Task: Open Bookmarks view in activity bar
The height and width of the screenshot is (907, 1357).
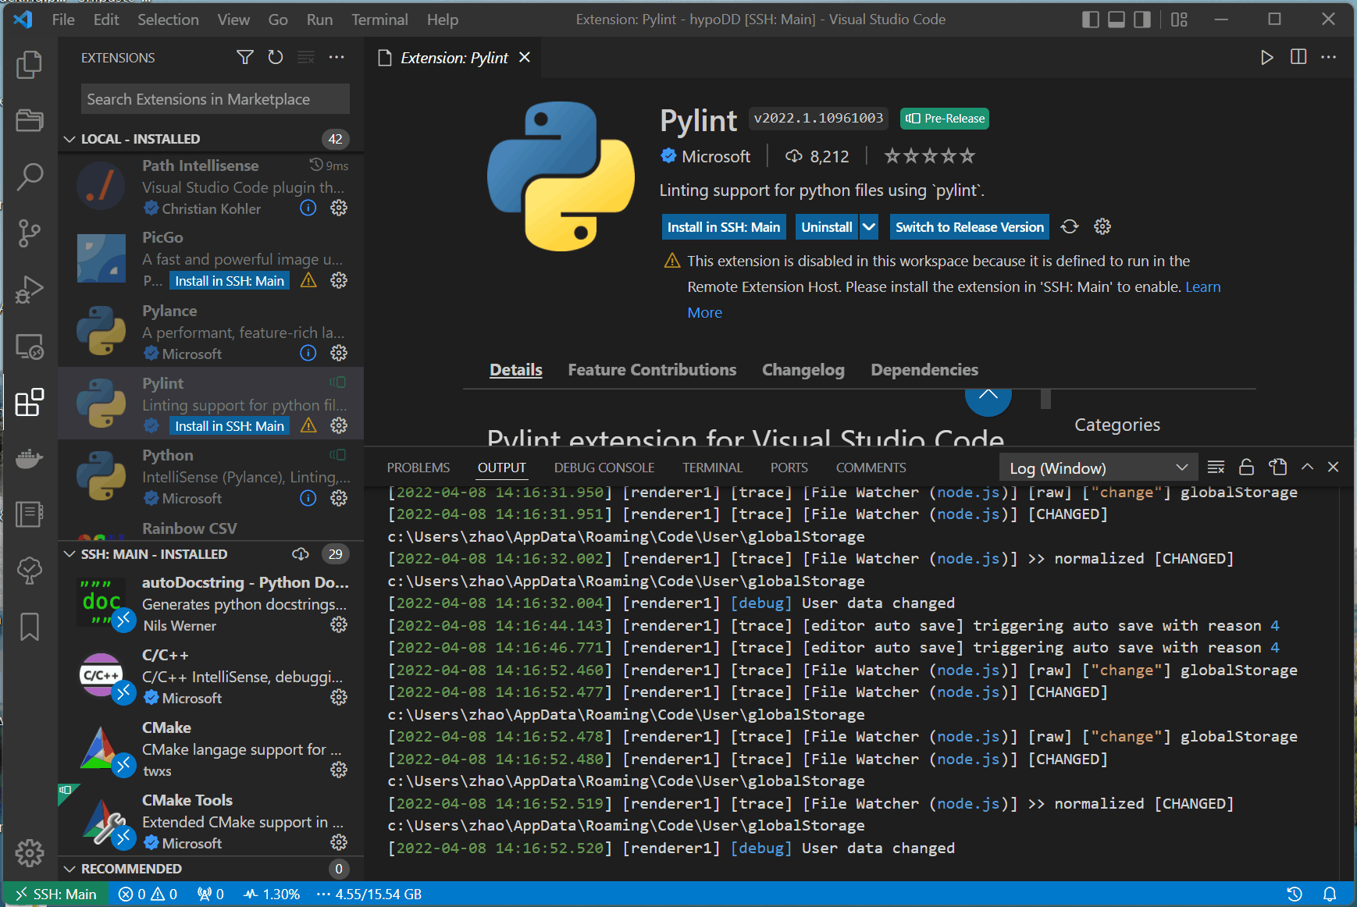Action: pyautogui.click(x=29, y=627)
